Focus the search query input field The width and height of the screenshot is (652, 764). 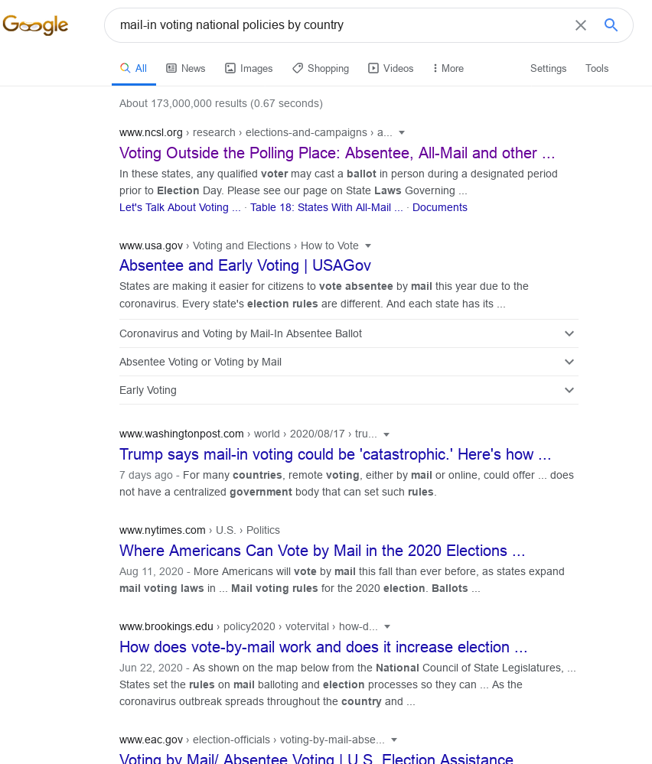pos(337,25)
